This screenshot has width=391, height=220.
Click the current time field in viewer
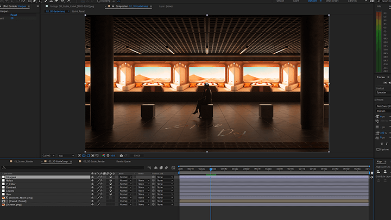click(137, 155)
